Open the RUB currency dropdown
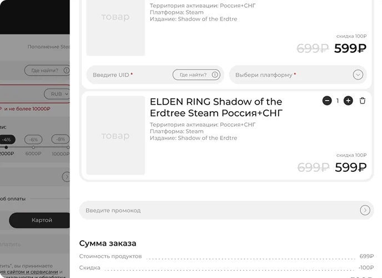Screen dimensions: 382x278 (x=58, y=94)
